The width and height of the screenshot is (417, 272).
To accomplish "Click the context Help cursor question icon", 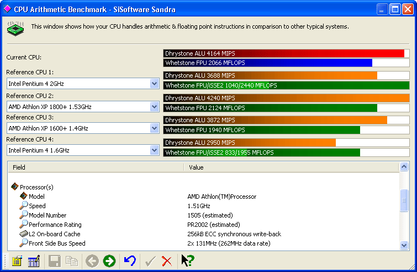I will click(188, 260).
